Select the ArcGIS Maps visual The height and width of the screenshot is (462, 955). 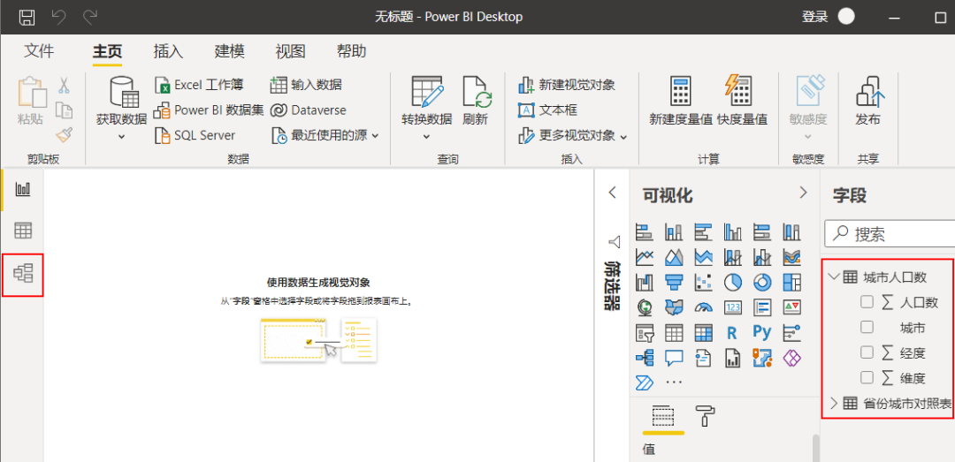(x=762, y=357)
